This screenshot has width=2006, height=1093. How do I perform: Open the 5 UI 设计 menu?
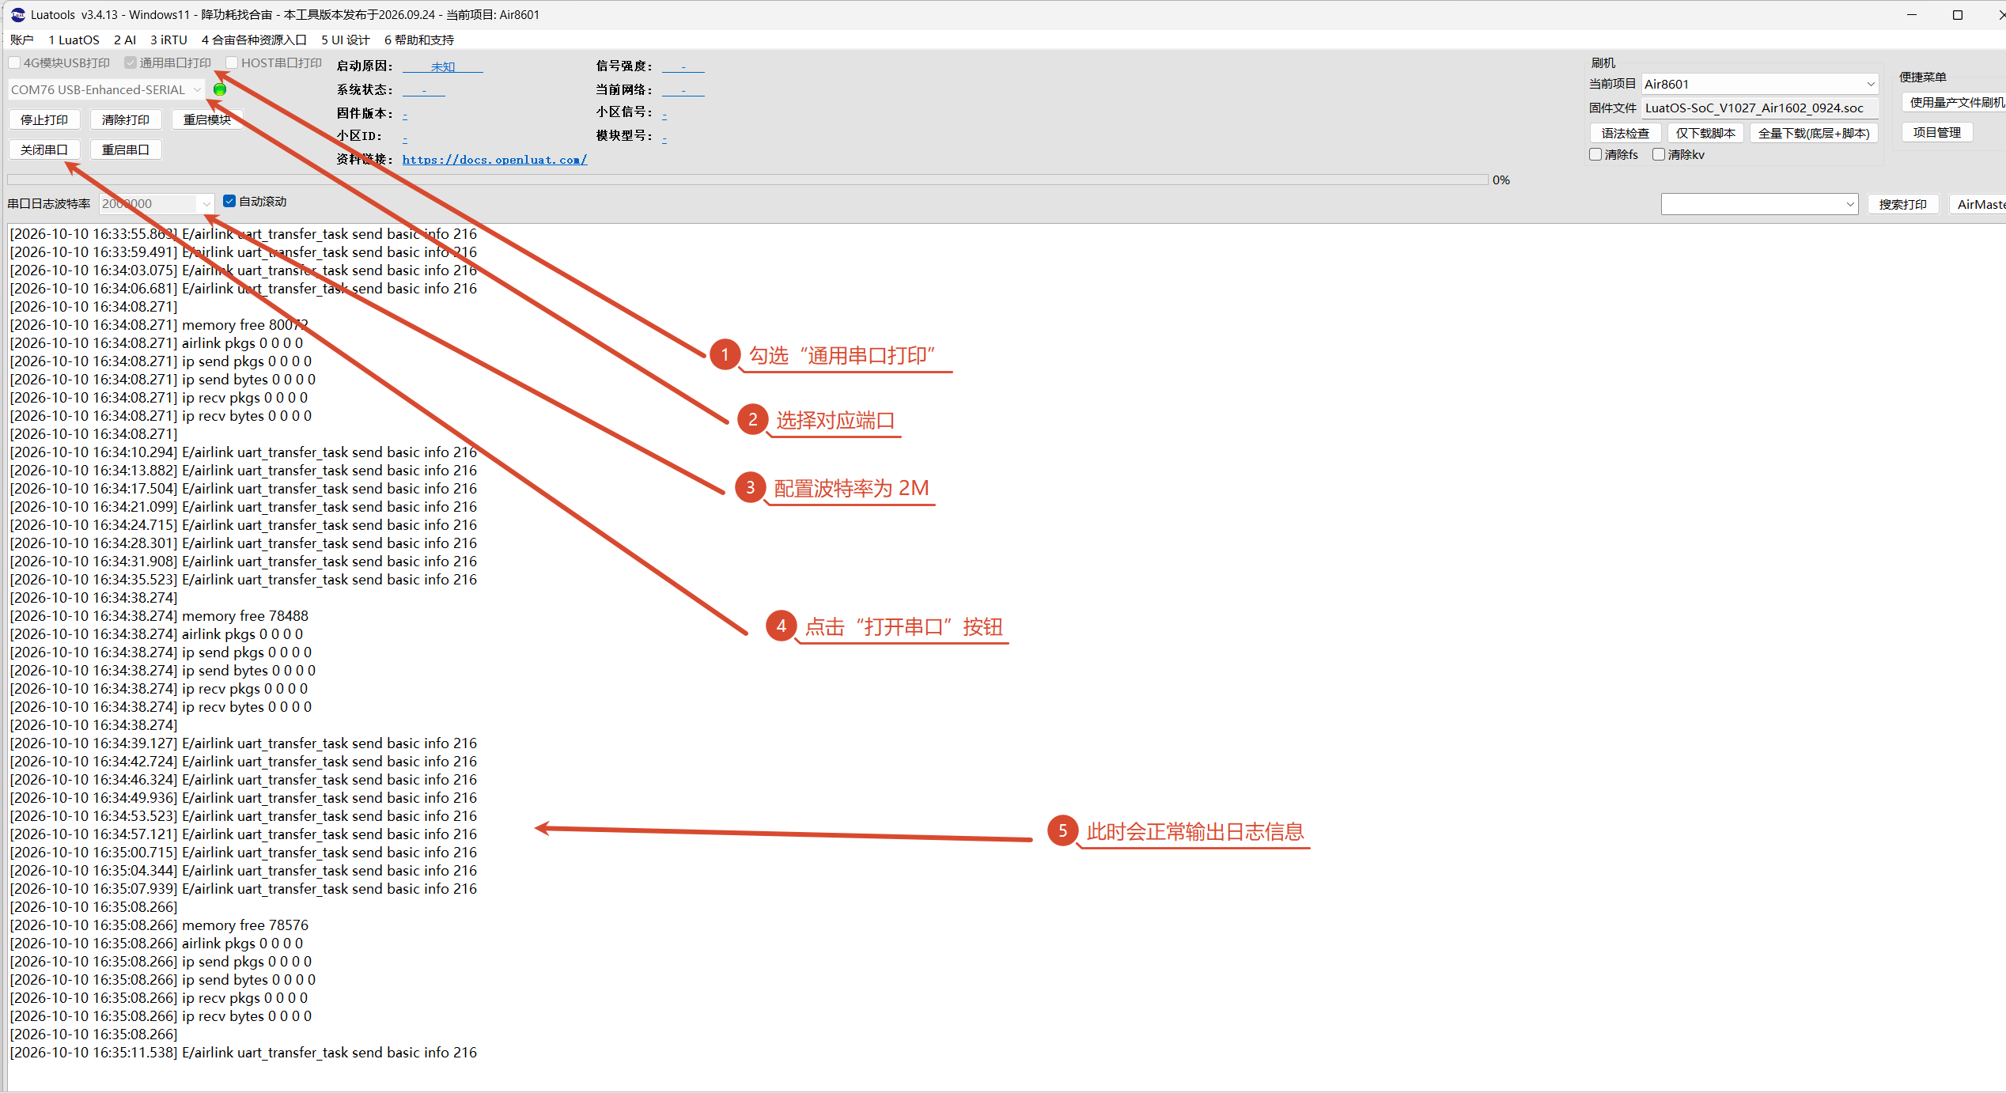pos(346,40)
